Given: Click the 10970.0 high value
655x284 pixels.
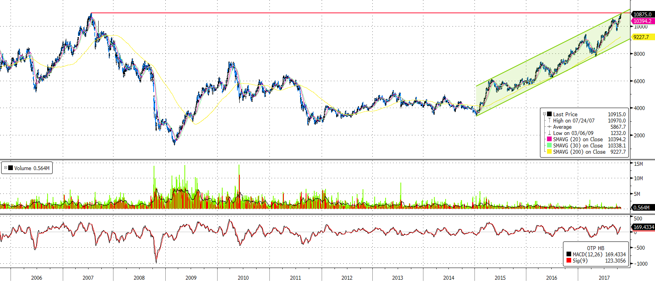Looking at the screenshot, I should pyautogui.click(x=617, y=121).
